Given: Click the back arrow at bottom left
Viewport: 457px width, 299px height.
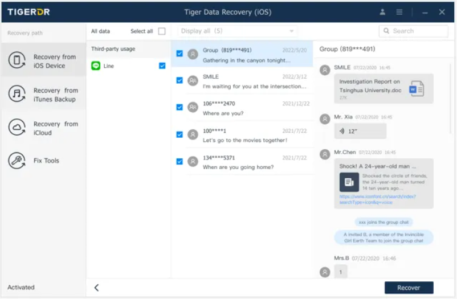Looking at the screenshot, I should pos(96,288).
